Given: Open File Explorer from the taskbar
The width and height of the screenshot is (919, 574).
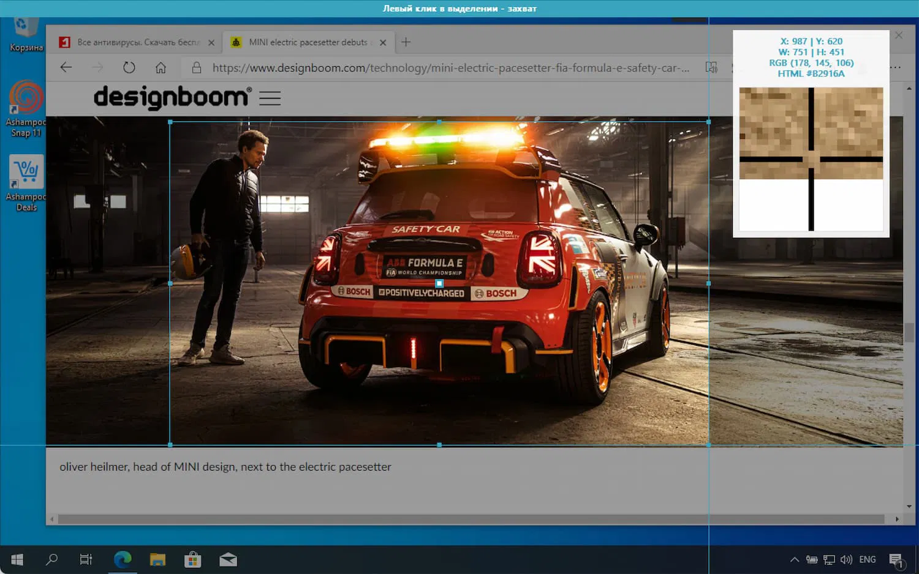Looking at the screenshot, I should click(157, 559).
